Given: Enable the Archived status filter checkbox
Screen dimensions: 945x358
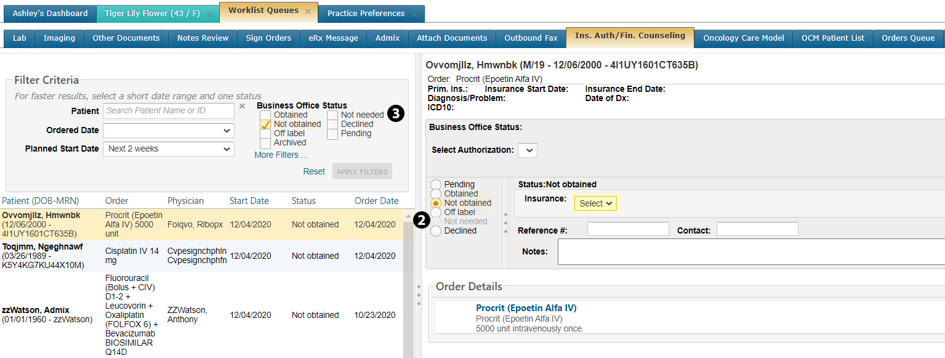Looking at the screenshot, I should [265, 143].
